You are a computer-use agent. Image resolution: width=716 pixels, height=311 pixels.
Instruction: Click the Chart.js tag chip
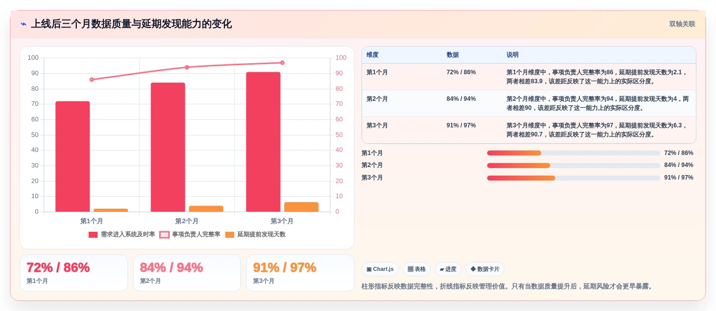tap(380, 269)
